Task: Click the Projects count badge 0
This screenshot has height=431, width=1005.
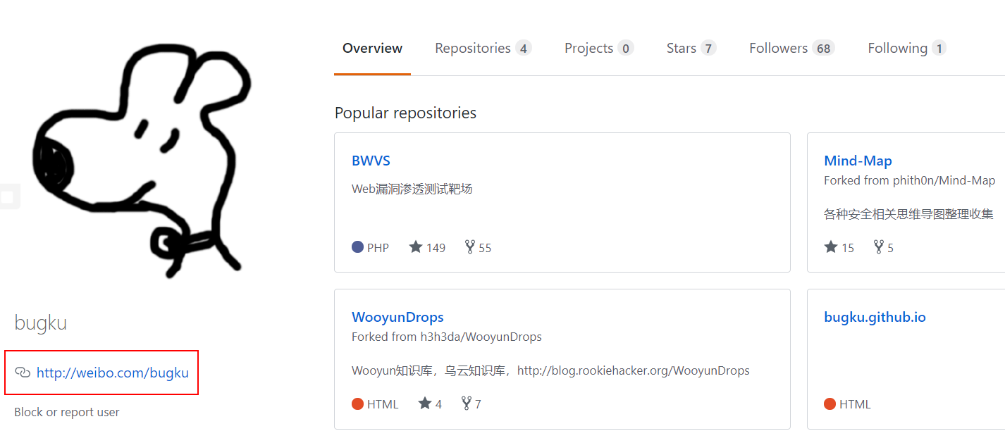Action: tap(625, 49)
